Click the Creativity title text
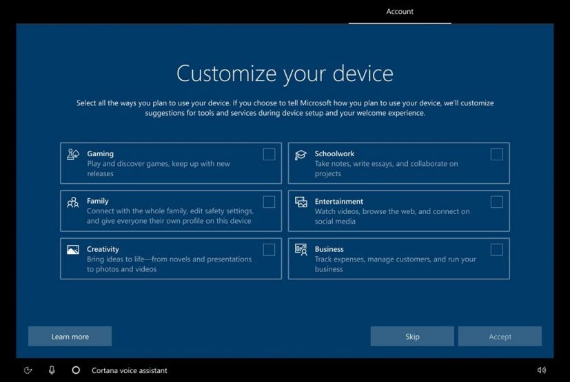The image size is (570, 382). click(103, 249)
